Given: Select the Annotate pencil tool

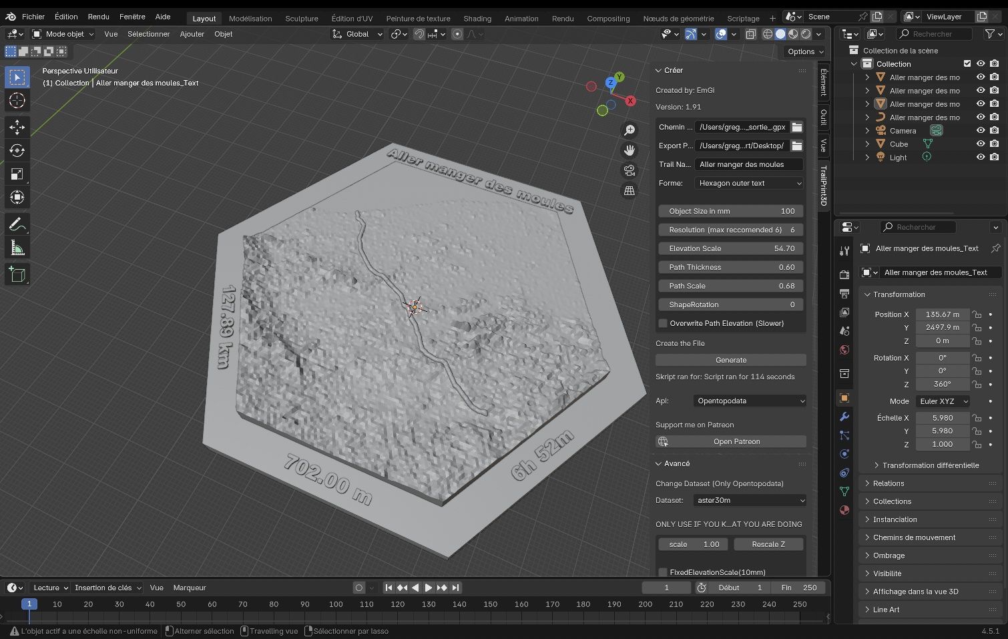Looking at the screenshot, I should coord(17,224).
